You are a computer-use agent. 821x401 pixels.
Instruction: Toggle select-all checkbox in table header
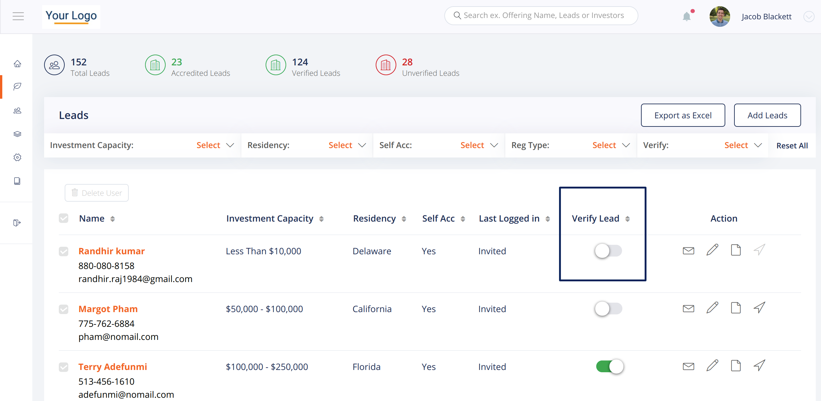pyautogui.click(x=64, y=218)
